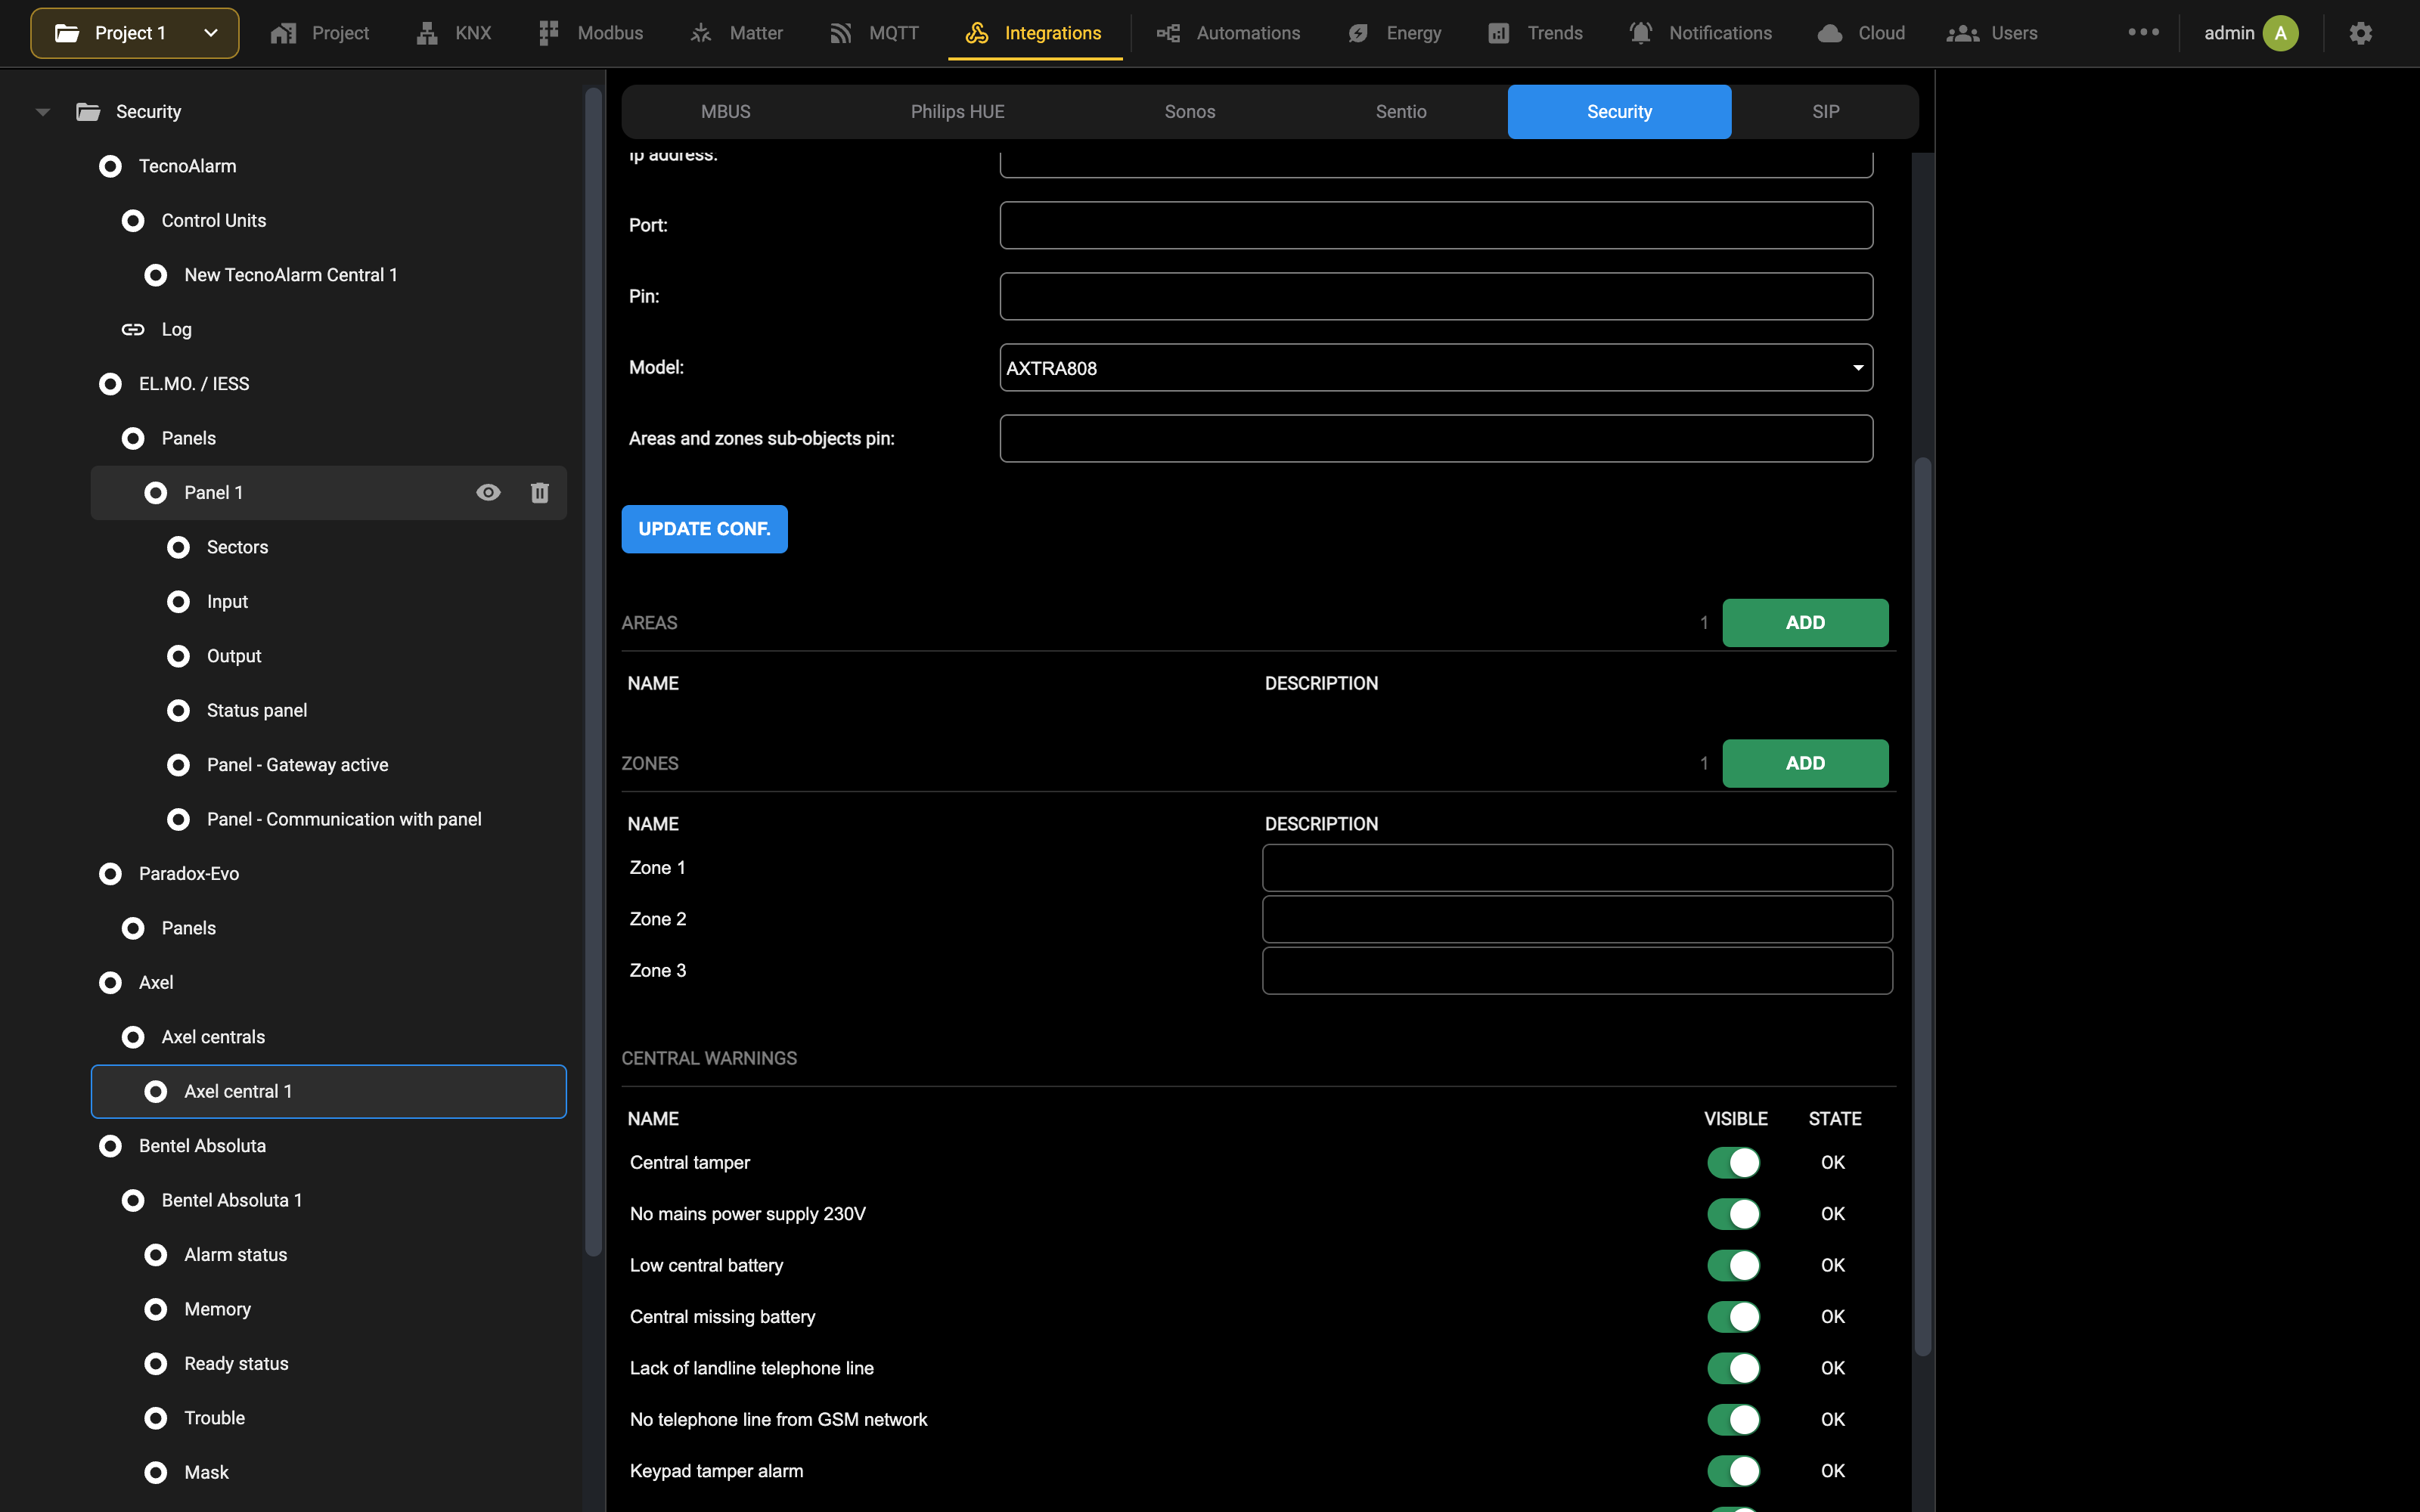Viewport: 2420px width, 1512px height.
Task: Toggle Lack of landline telephone line switch
Action: coord(1733,1368)
